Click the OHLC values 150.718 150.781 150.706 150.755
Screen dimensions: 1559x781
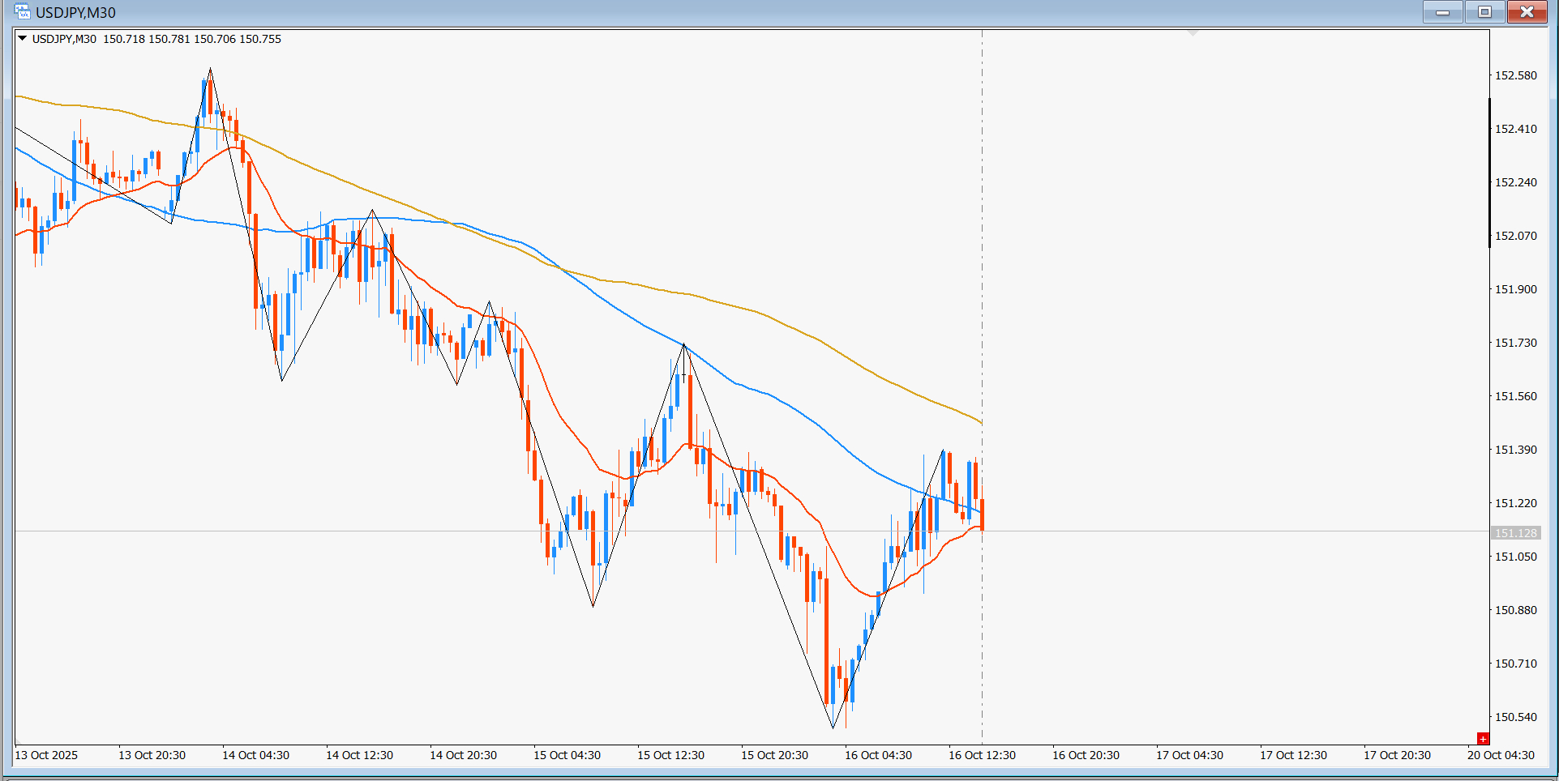[x=192, y=39]
